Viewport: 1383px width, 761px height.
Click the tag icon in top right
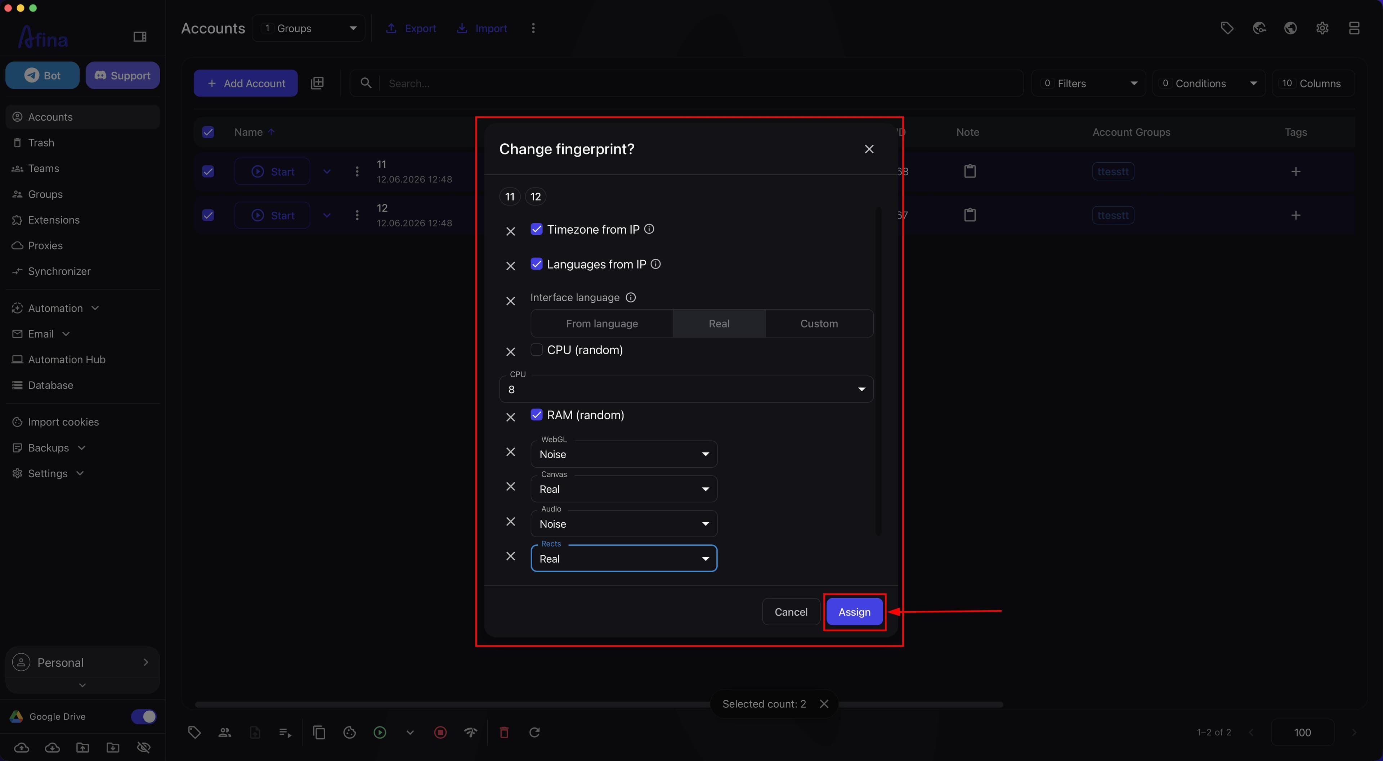tap(1227, 28)
